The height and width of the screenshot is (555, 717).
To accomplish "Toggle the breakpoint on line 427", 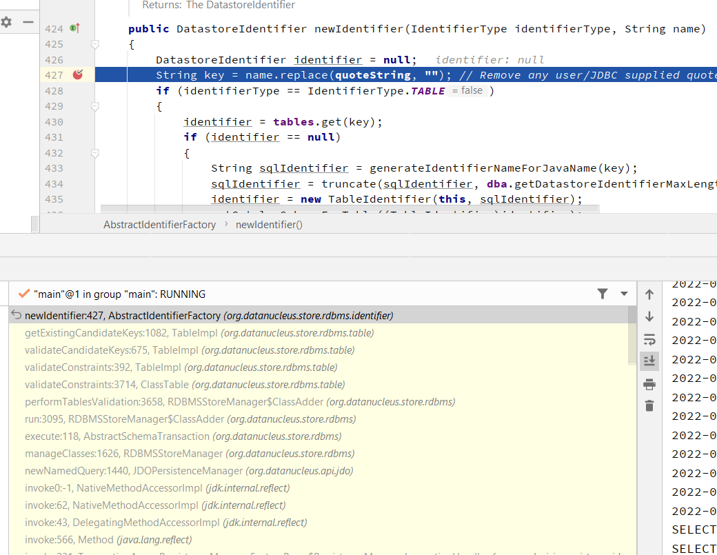I will tap(78, 74).
